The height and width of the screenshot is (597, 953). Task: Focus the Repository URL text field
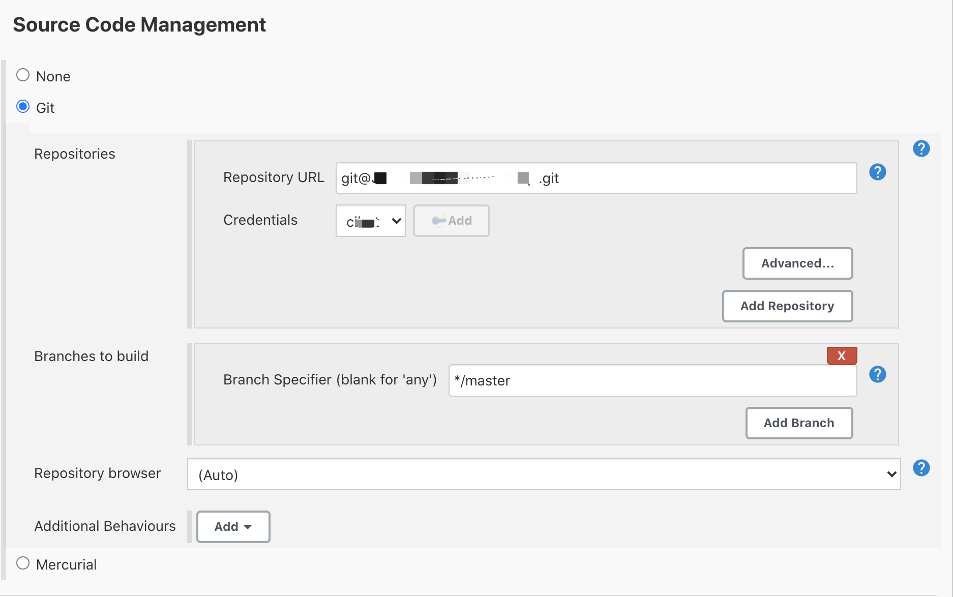(x=596, y=178)
